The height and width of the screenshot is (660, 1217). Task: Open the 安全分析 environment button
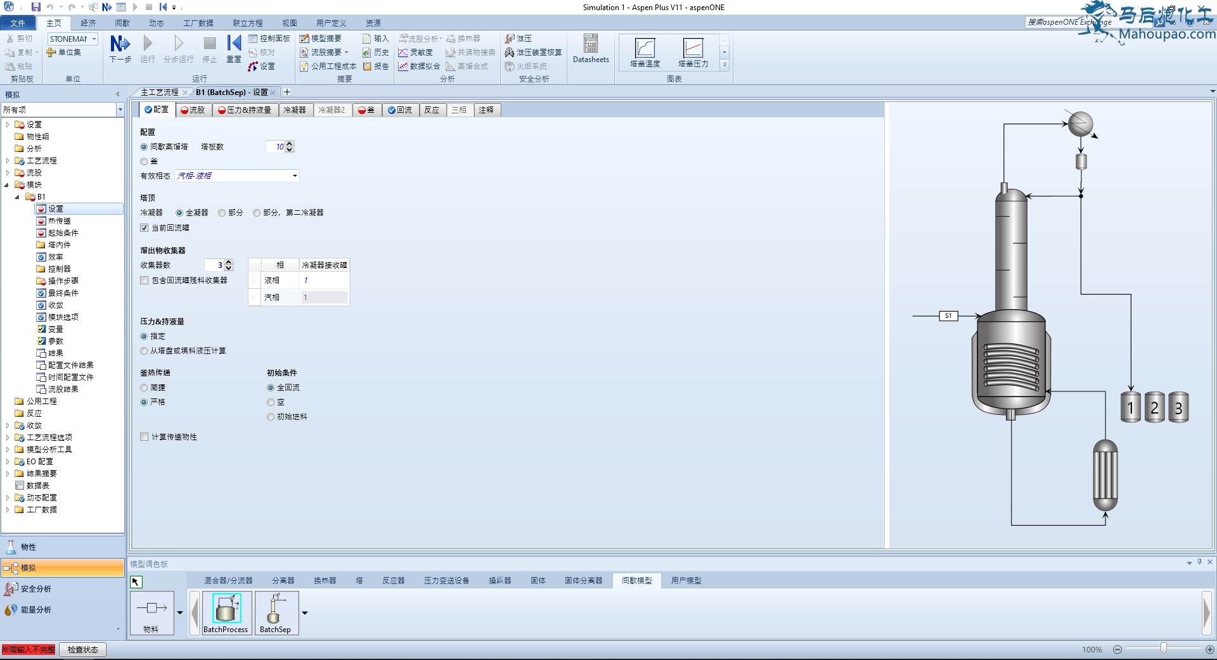pos(36,589)
